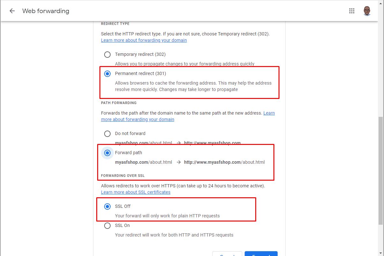Image resolution: width=384 pixels, height=256 pixels.
Task: Click 'Allows browsers to cache the forwarding address' description
Action: point(193,86)
